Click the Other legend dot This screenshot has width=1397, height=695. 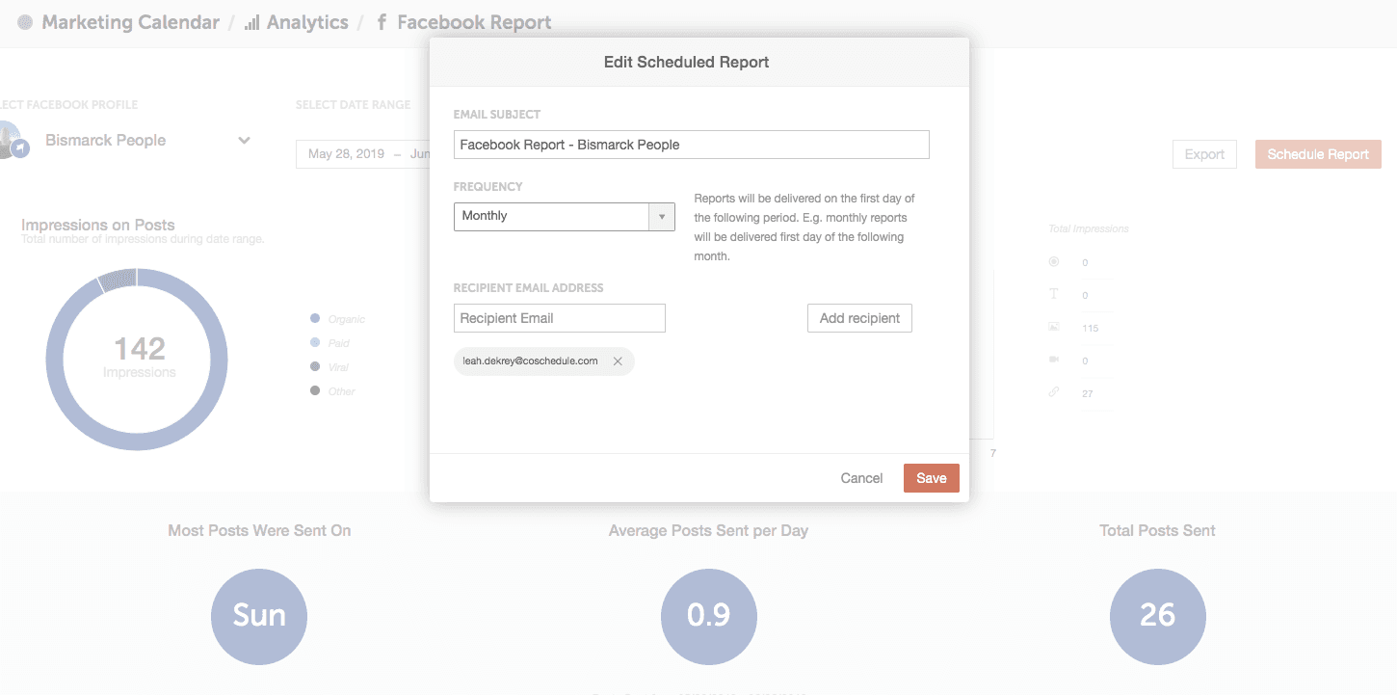[315, 390]
